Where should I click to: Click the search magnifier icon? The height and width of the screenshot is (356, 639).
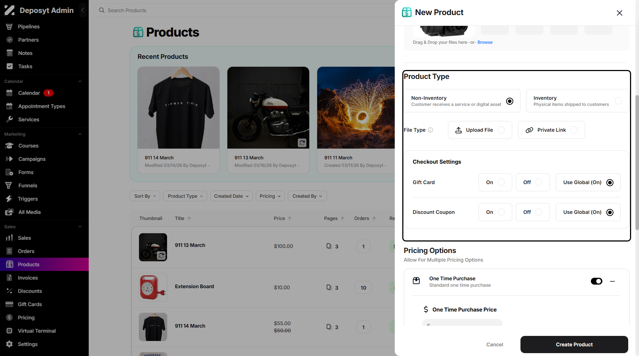pos(102,10)
